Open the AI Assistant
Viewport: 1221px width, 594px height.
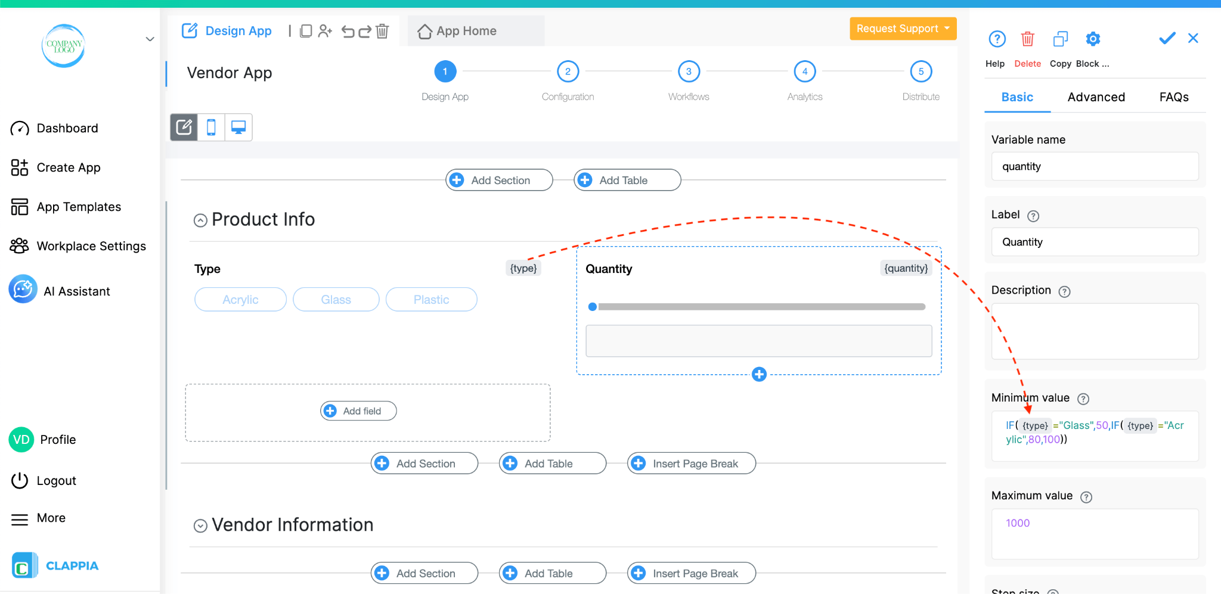60,290
